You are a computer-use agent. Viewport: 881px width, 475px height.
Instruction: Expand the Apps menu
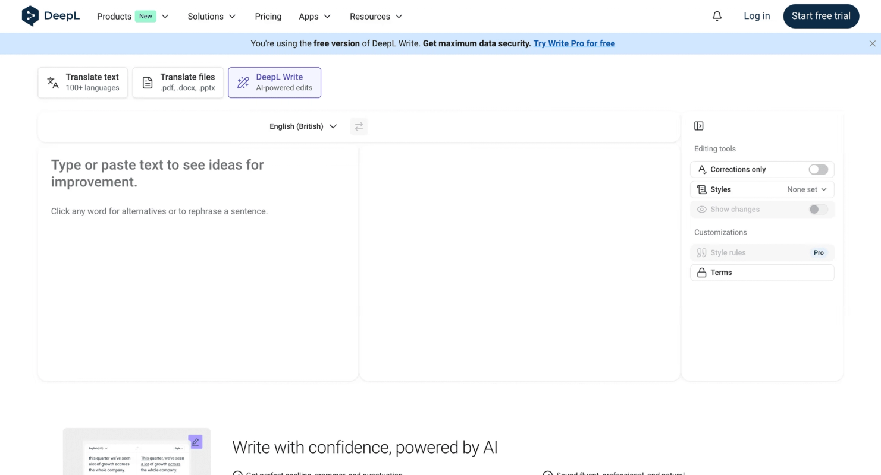coord(315,17)
